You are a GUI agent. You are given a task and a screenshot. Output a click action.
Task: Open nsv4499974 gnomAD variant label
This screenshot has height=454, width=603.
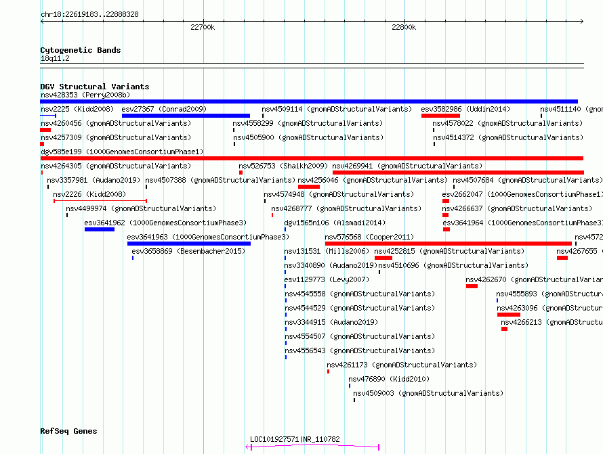click(141, 208)
